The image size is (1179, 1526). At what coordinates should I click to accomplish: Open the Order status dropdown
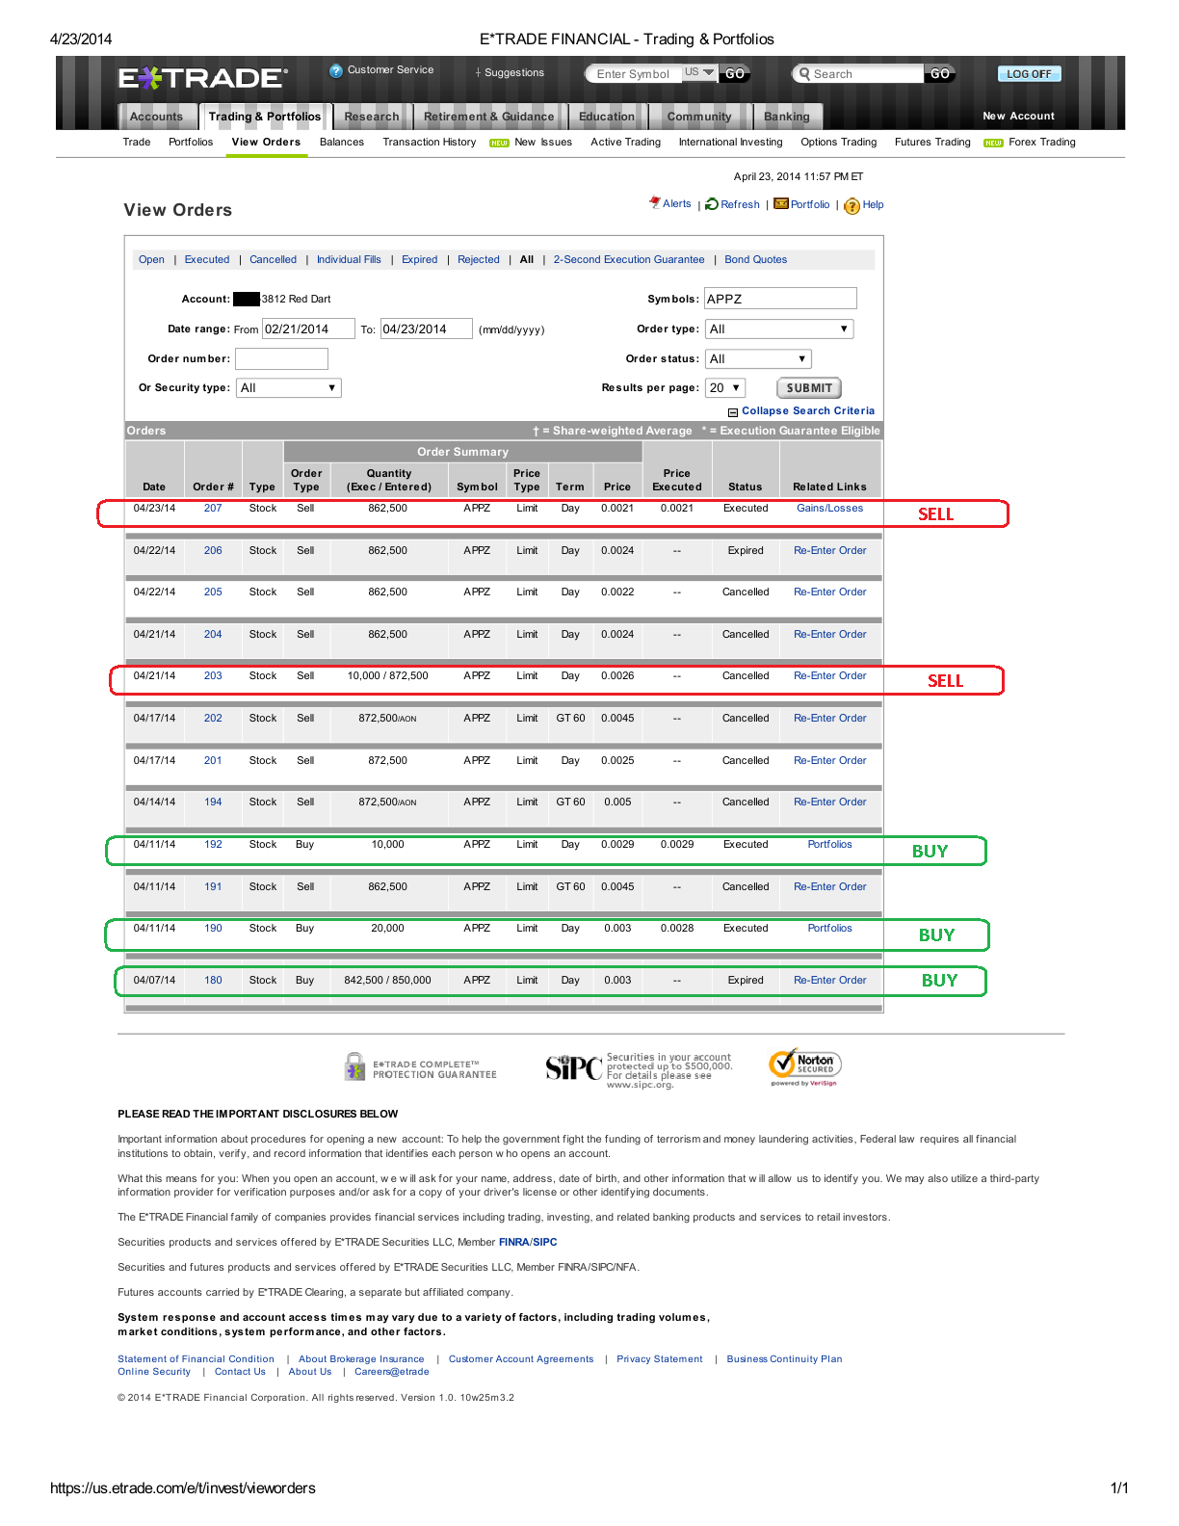point(758,358)
